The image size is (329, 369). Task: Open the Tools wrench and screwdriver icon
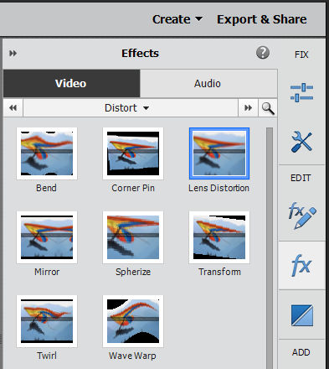coord(301,142)
